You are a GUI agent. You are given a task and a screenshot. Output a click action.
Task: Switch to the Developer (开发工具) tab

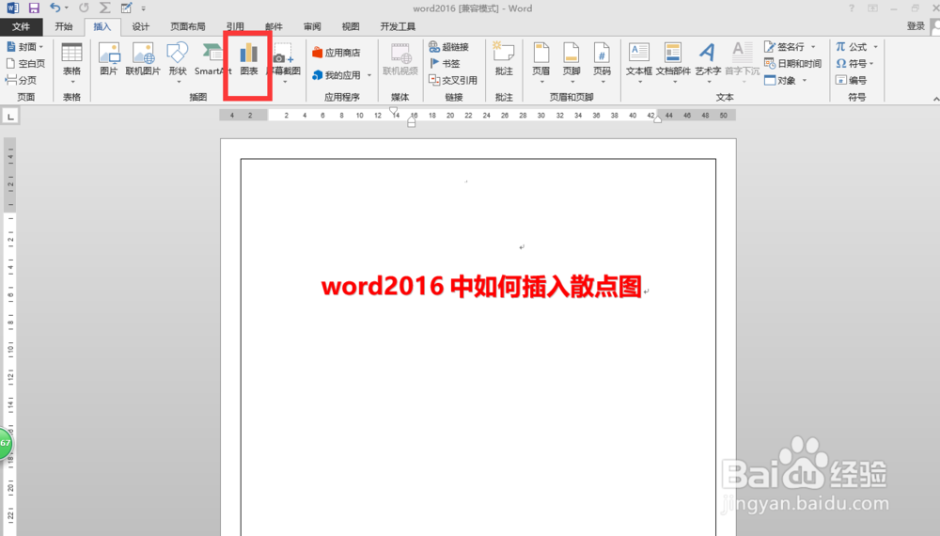point(398,26)
